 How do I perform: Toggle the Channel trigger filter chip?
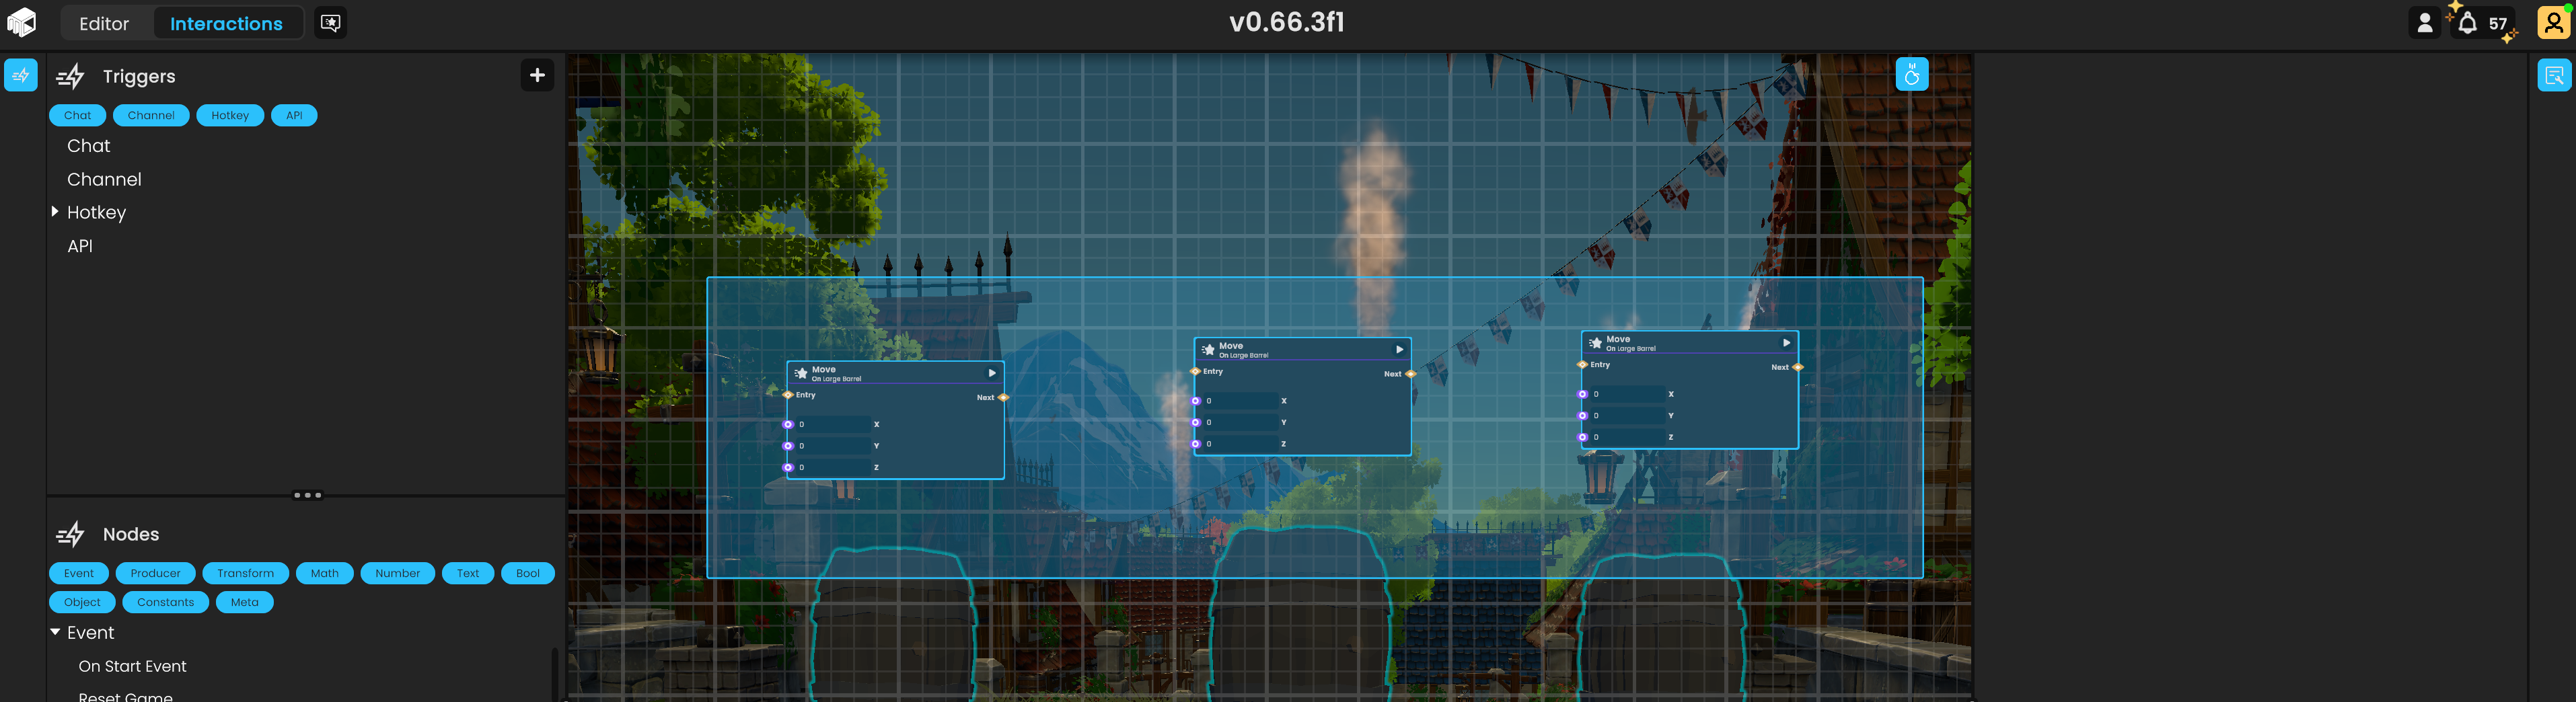pyautogui.click(x=151, y=115)
